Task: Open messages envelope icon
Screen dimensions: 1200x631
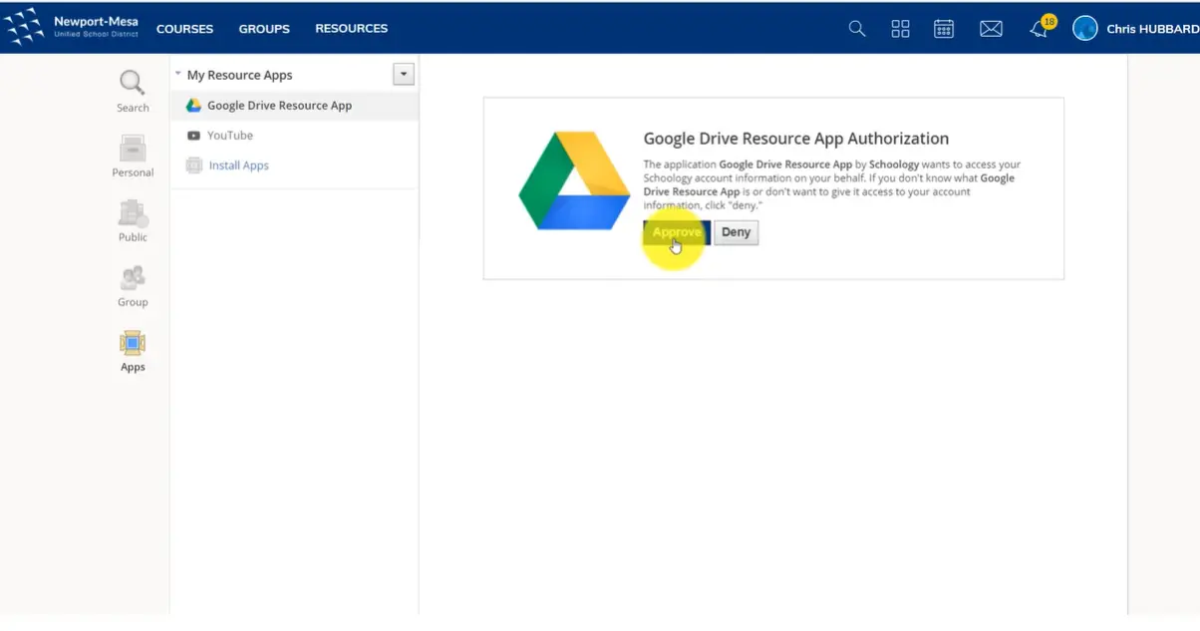Action: pyautogui.click(x=991, y=29)
